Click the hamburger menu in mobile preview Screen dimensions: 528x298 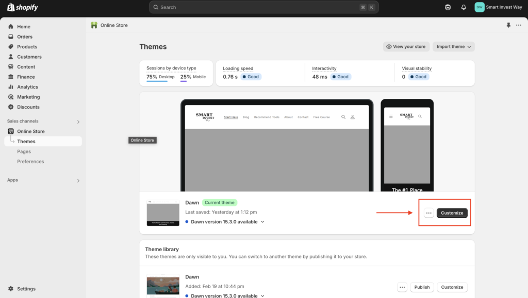click(x=391, y=116)
